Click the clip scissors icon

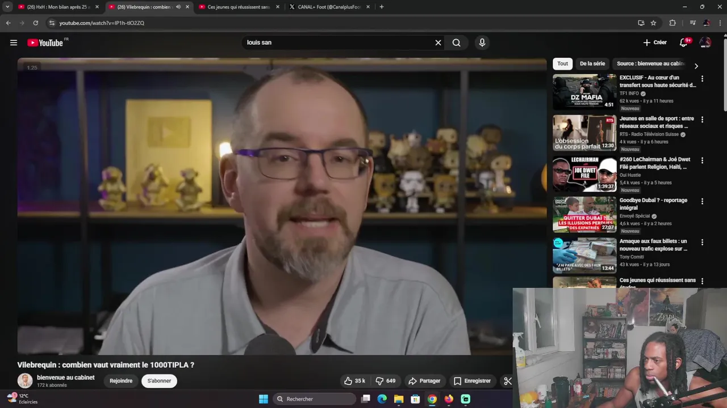pos(508,381)
